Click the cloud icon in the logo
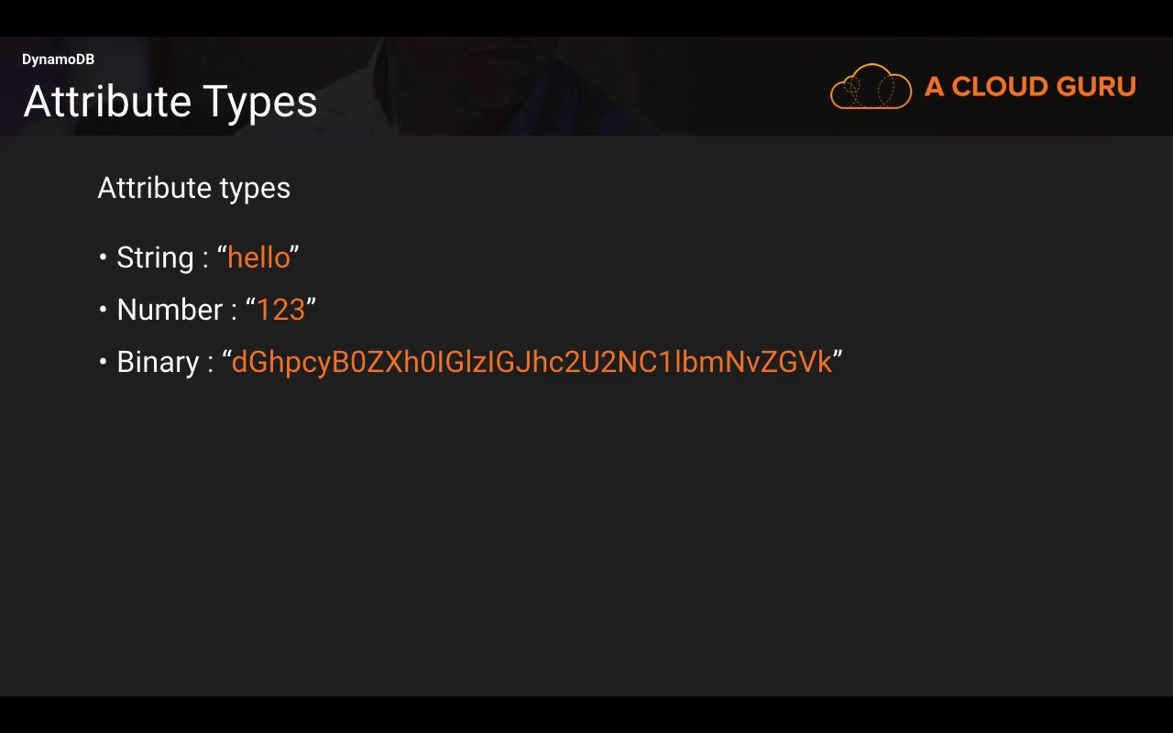This screenshot has height=733, width=1173. 871,87
